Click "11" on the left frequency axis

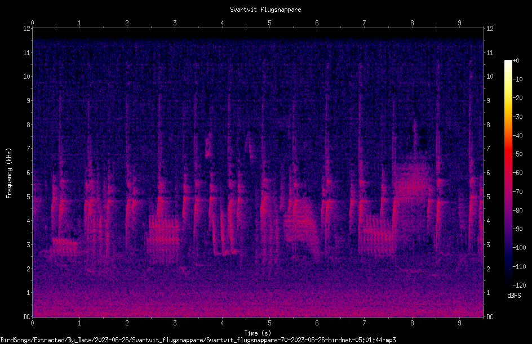coord(26,53)
